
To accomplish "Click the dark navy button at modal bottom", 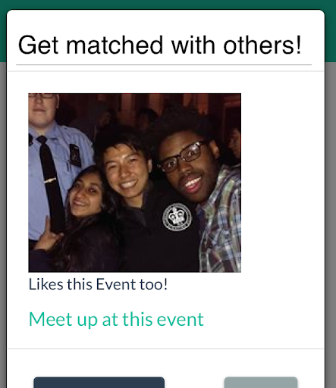I will tap(99, 383).
